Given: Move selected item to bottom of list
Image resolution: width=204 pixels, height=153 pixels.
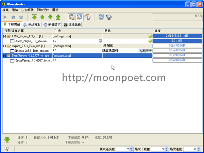Looking at the screenshot, I should pyautogui.click(x=58, y=17).
